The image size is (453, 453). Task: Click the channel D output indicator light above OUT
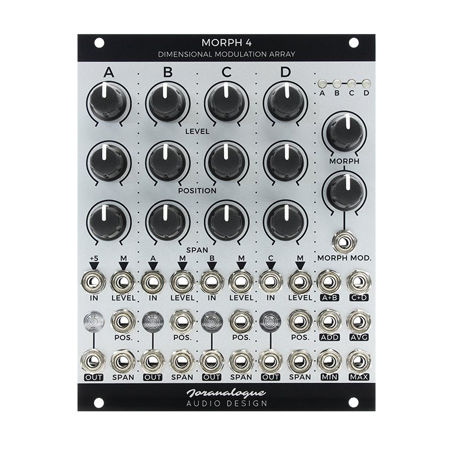(271, 321)
